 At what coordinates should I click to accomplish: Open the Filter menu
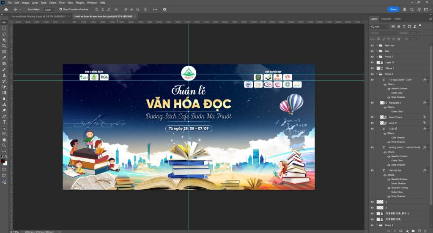point(62,3)
